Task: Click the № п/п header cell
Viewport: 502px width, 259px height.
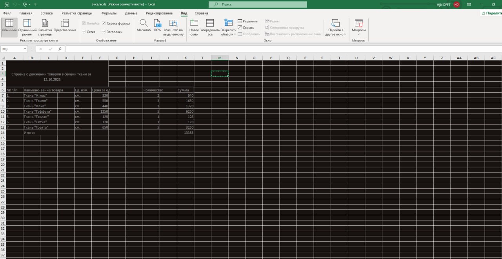Action: point(15,90)
